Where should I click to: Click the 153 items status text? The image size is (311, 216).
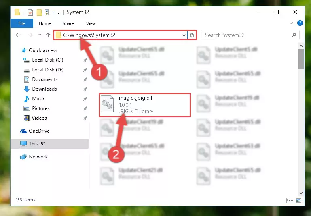coord(25,200)
